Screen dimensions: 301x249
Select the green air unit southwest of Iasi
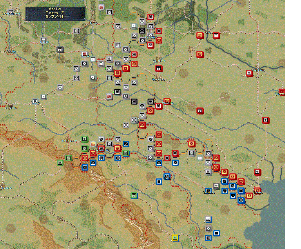pyautogui.click(x=134, y=196)
